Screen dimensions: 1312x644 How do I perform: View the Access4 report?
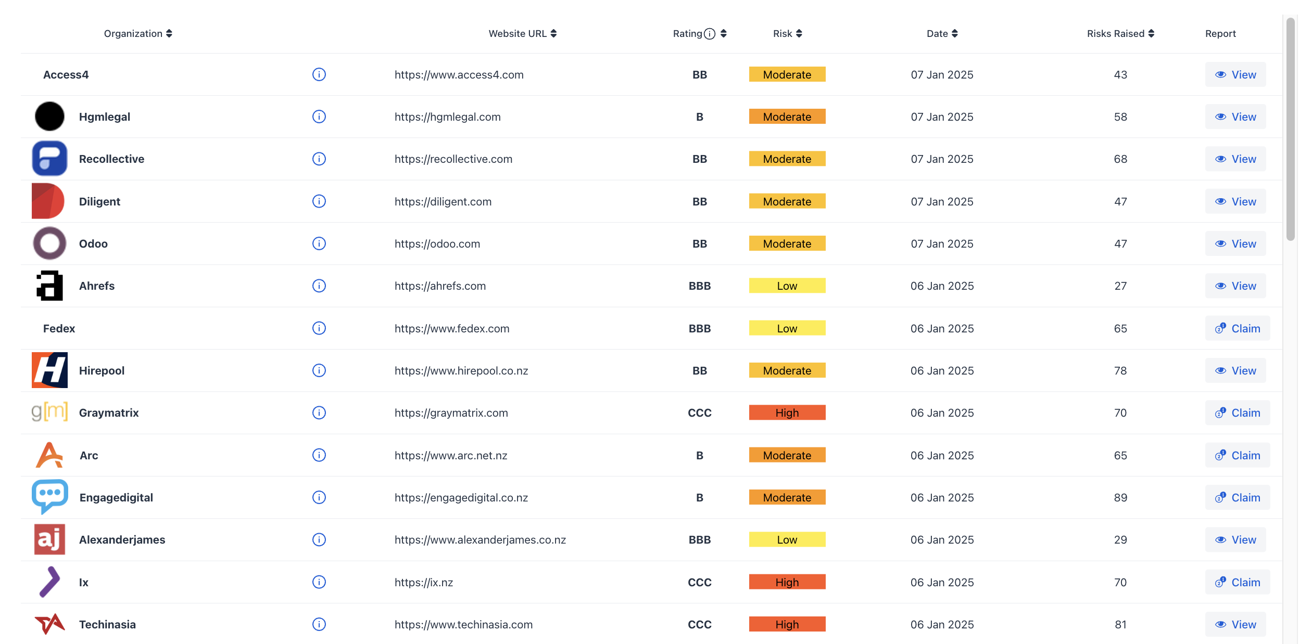[1235, 74]
